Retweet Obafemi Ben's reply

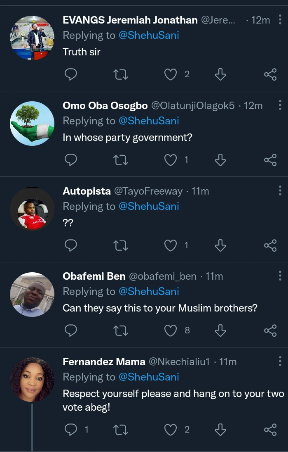tap(120, 331)
